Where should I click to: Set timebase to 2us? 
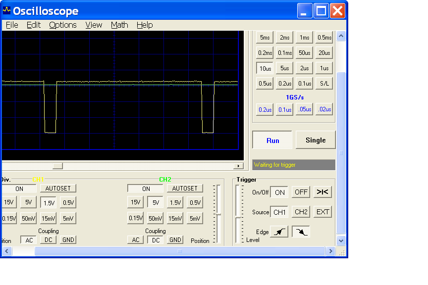point(304,68)
